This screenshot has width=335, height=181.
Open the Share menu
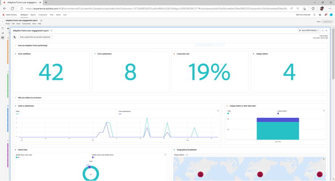34,24
